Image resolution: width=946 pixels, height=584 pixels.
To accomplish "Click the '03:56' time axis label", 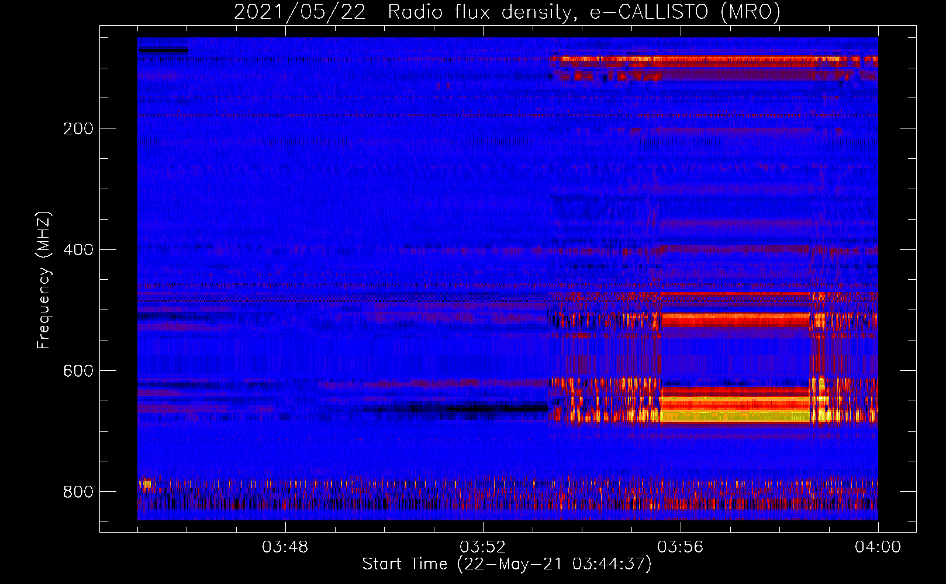I will pos(680,547).
